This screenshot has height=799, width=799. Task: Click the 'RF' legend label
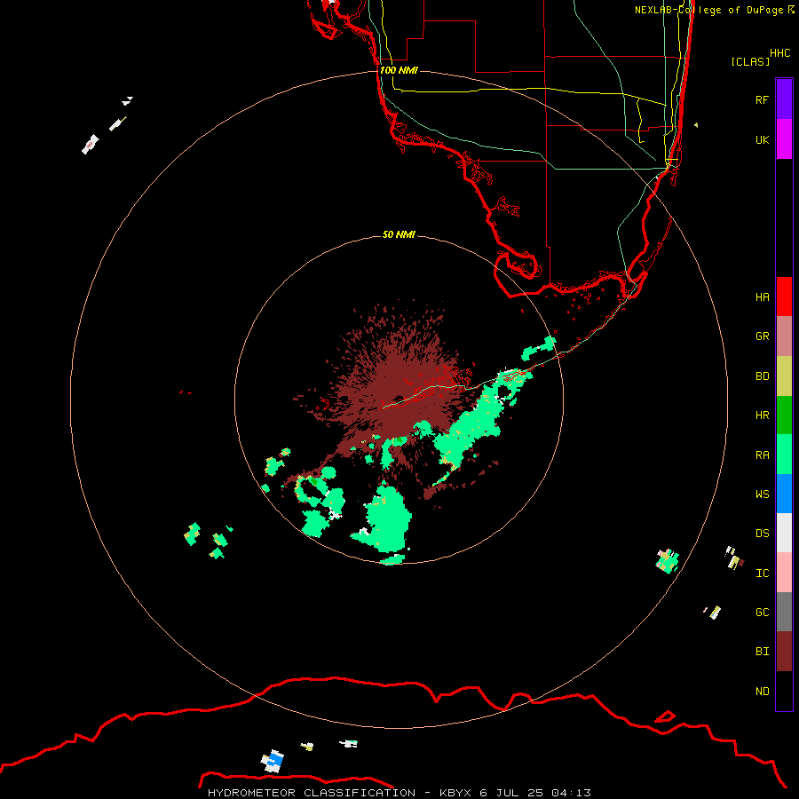pos(762,99)
